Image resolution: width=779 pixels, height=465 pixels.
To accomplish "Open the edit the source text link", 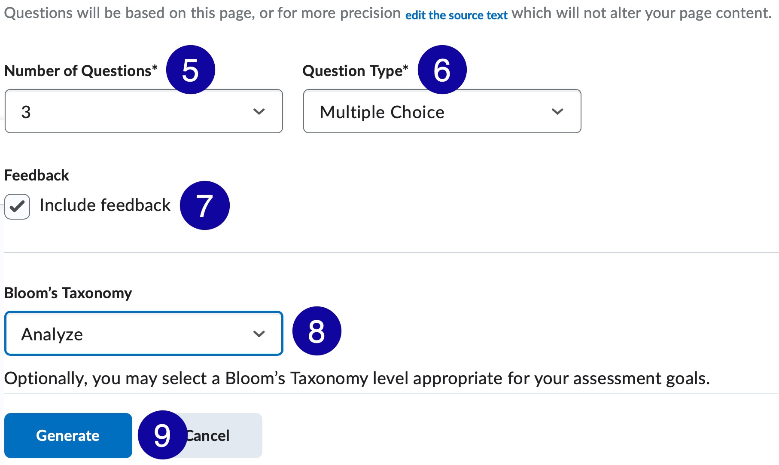I will pos(456,14).
